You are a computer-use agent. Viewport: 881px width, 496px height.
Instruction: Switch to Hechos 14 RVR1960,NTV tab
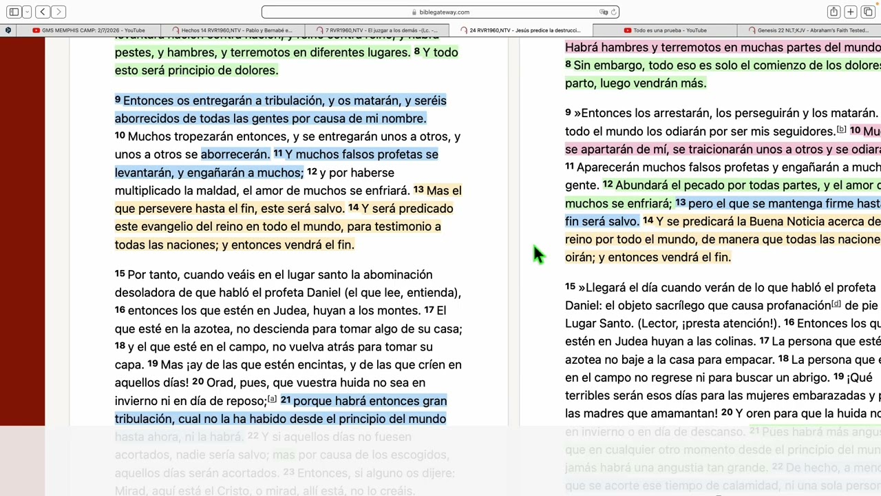click(233, 30)
